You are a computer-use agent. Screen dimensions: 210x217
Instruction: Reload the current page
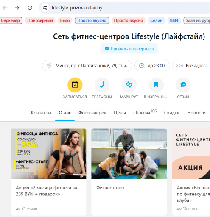(30, 8)
